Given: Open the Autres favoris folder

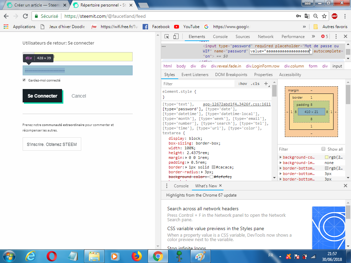Looking at the screenshot, I should (x=330, y=27).
